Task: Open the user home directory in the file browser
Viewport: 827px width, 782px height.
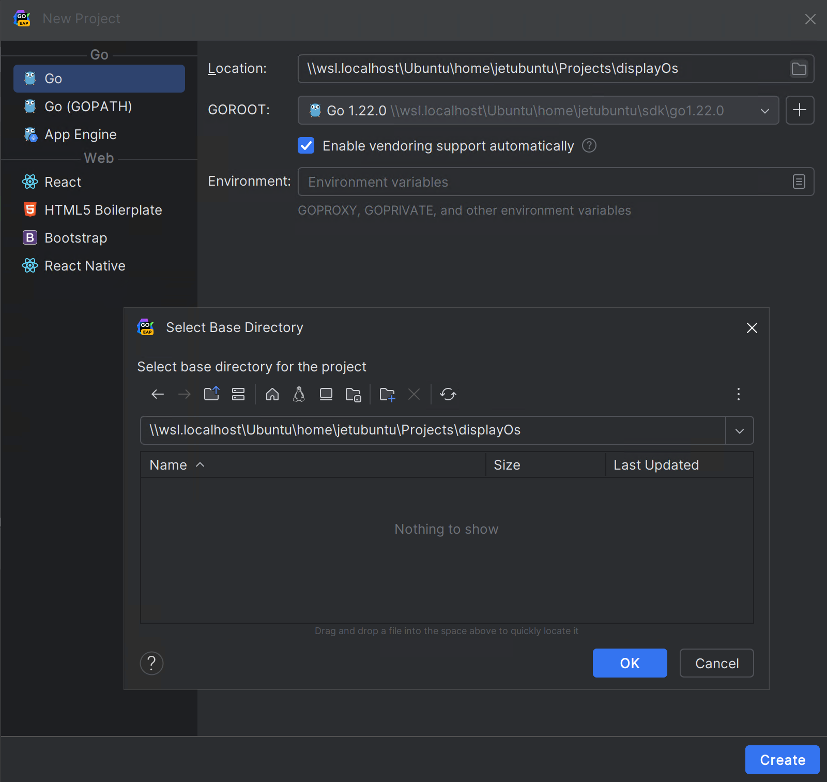Action: click(272, 394)
